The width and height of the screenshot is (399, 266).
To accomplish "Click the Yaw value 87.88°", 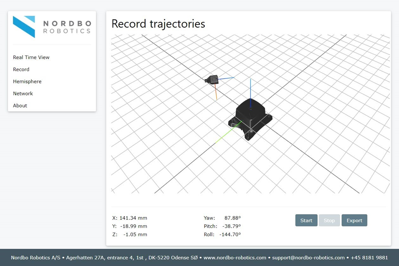I will tap(232, 218).
